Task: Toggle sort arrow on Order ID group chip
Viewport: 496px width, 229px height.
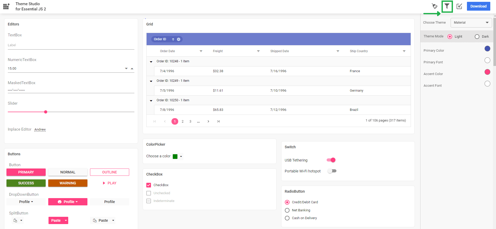Action: 173,39
